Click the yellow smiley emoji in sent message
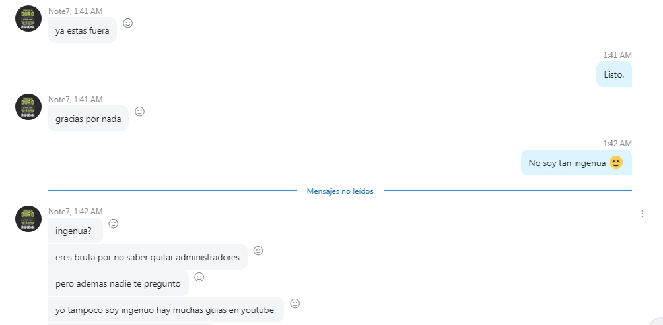This screenshot has height=325, width=663. [616, 162]
